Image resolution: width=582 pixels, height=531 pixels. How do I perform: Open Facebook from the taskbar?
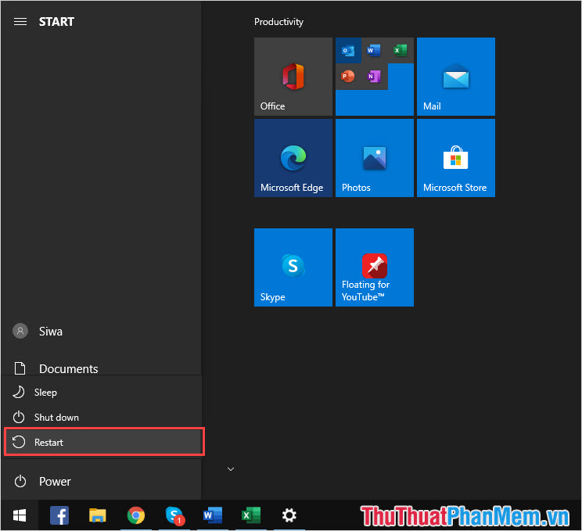(x=59, y=515)
